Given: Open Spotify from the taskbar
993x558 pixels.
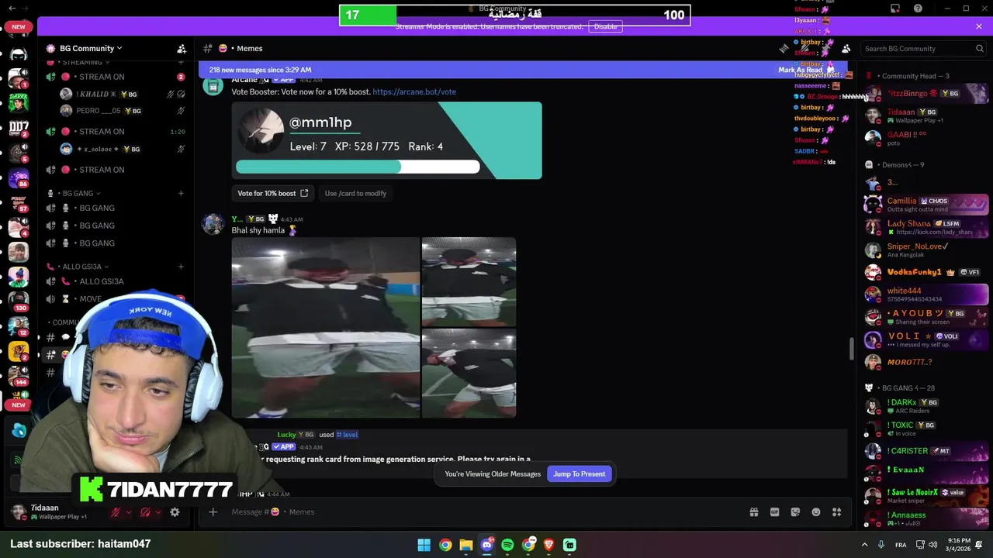Looking at the screenshot, I should pyautogui.click(x=507, y=545).
